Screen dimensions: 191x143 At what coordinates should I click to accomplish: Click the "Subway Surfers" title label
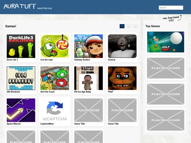[82, 60]
